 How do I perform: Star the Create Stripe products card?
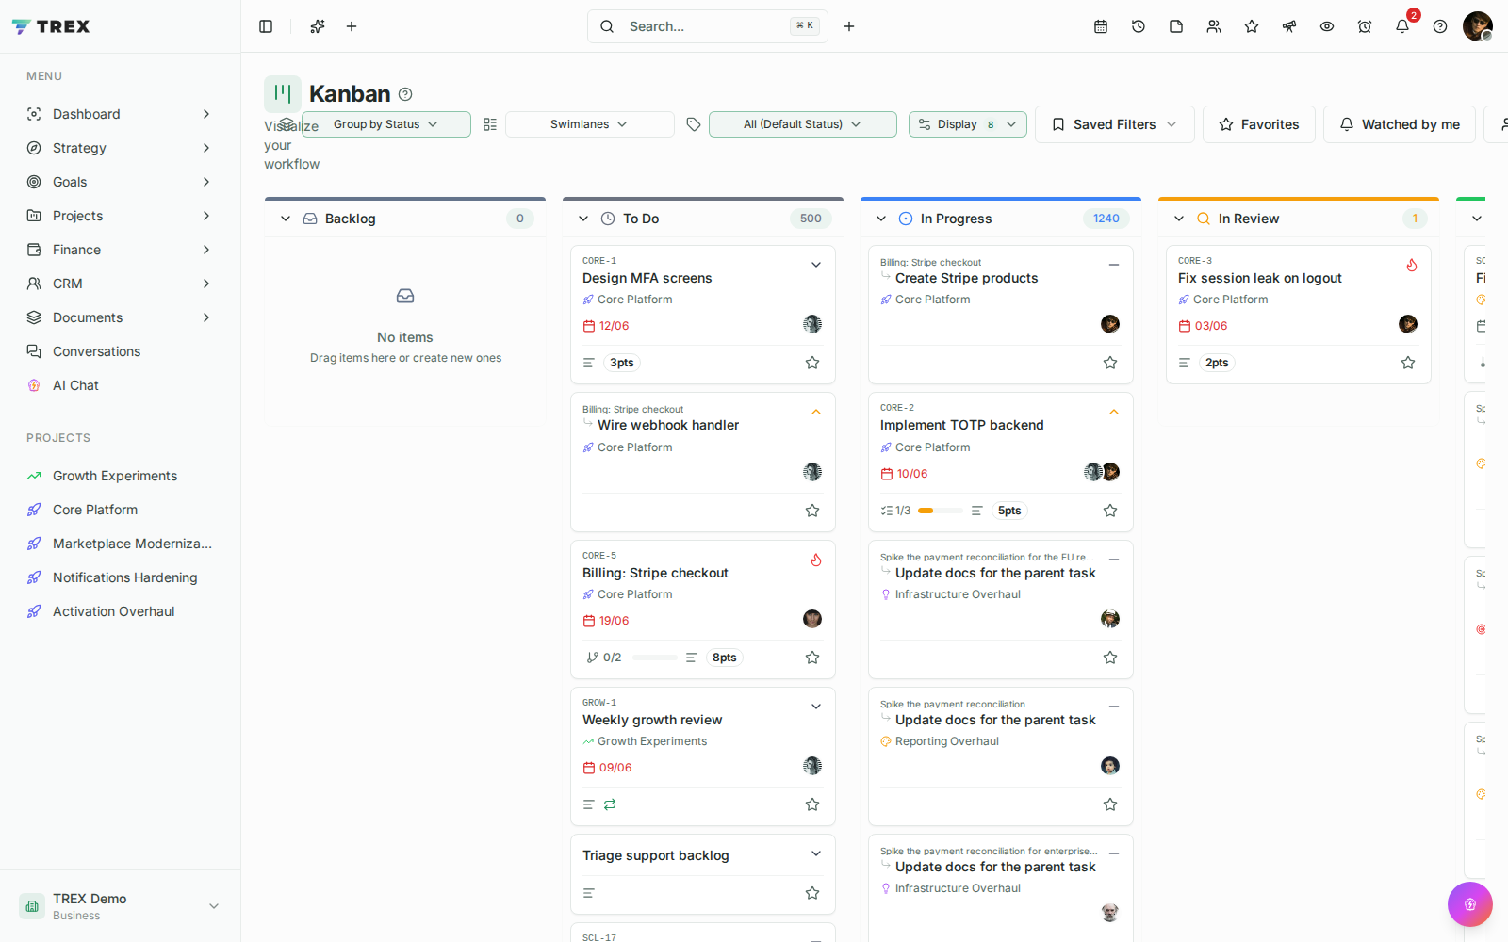(1110, 363)
